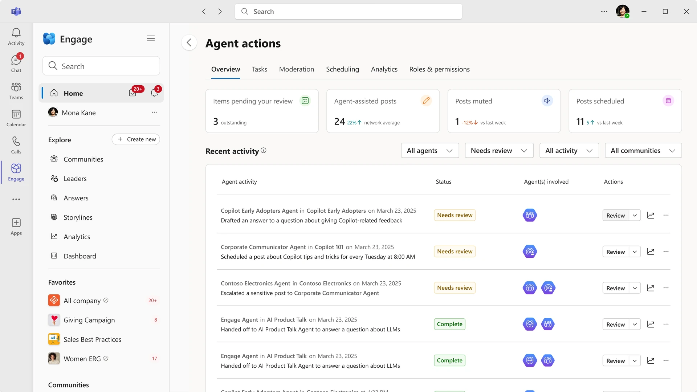Click the Create new button
This screenshot has height=392, width=697.
[136, 139]
